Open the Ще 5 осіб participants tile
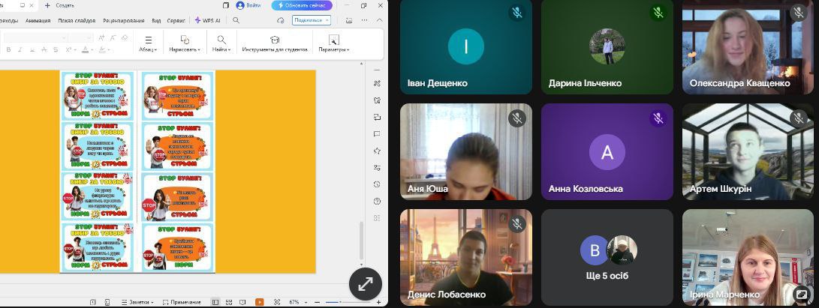819x308 pixels. tap(607, 257)
